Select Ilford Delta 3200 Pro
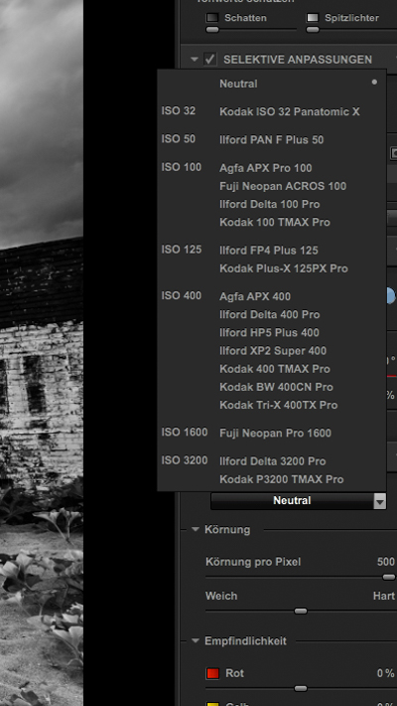Image resolution: width=397 pixels, height=706 pixels. (273, 461)
